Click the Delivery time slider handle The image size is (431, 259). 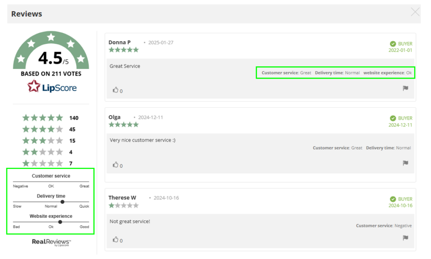(x=62, y=202)
